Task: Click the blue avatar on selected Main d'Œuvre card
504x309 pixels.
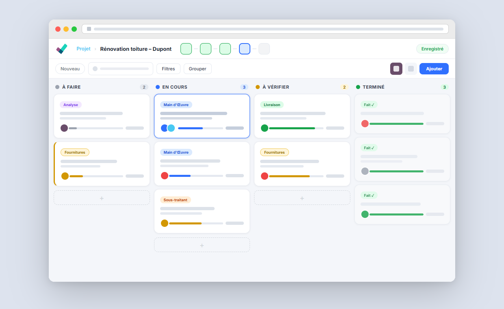Action: point(165,128)
